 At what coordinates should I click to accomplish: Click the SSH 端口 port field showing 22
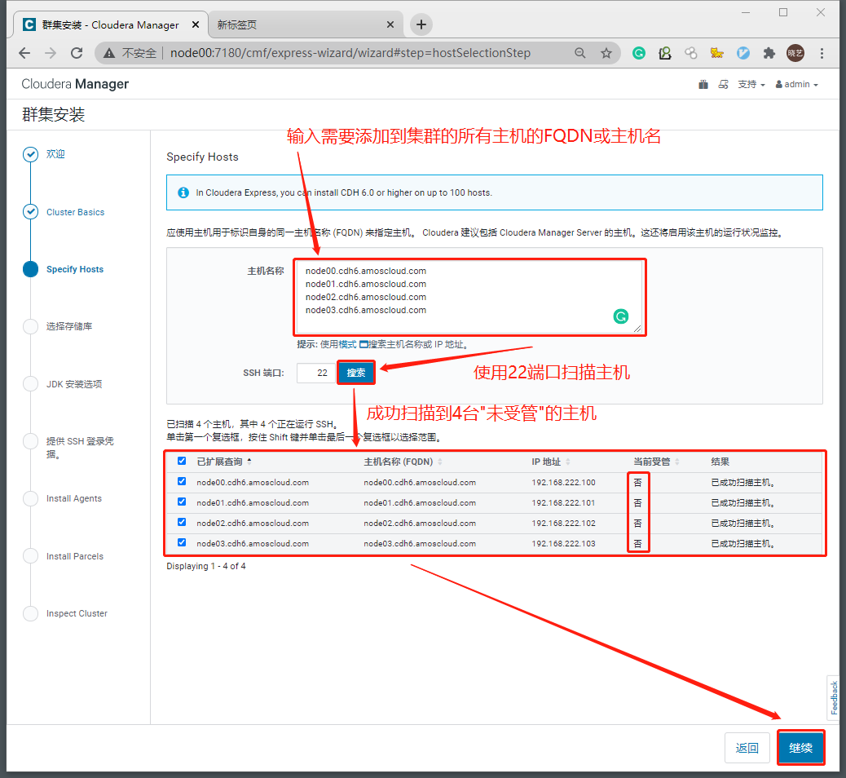(x=316, y=373)
